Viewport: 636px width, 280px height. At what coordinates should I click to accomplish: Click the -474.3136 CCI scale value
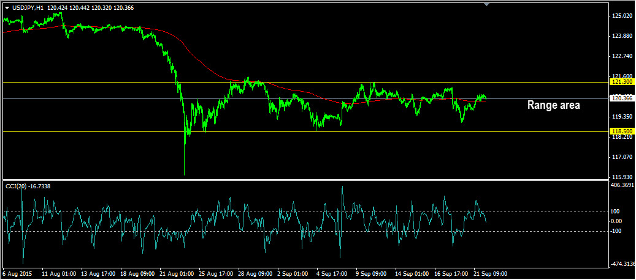point(623,264)
